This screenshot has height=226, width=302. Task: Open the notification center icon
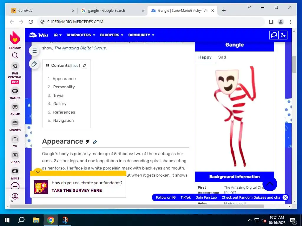point(293,220)
